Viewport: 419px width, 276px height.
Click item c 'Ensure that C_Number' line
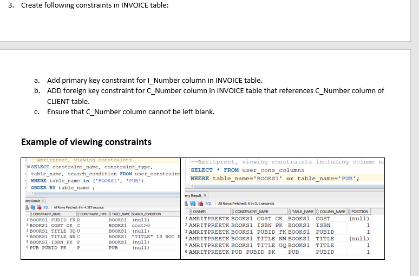[130, 111]
